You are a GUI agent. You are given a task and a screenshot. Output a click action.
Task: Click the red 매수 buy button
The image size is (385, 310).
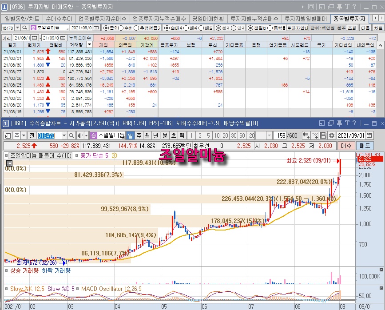346,146
